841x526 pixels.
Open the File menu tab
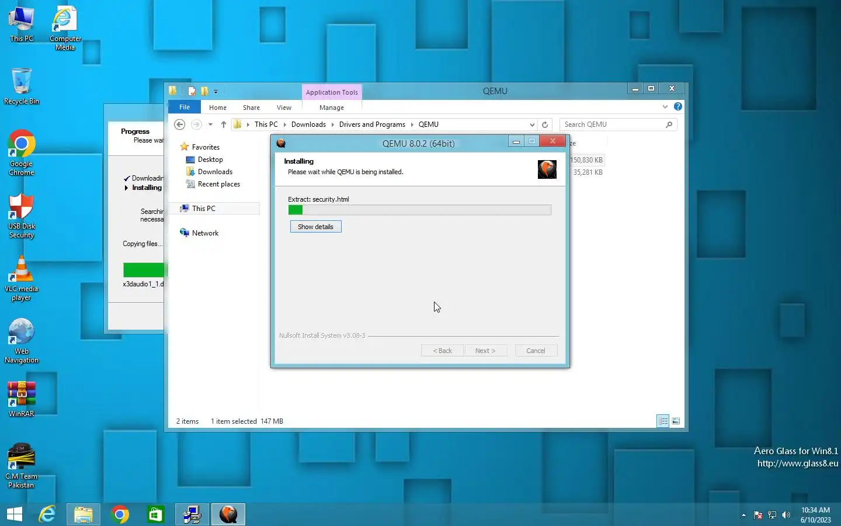click(x=185, y=107)
